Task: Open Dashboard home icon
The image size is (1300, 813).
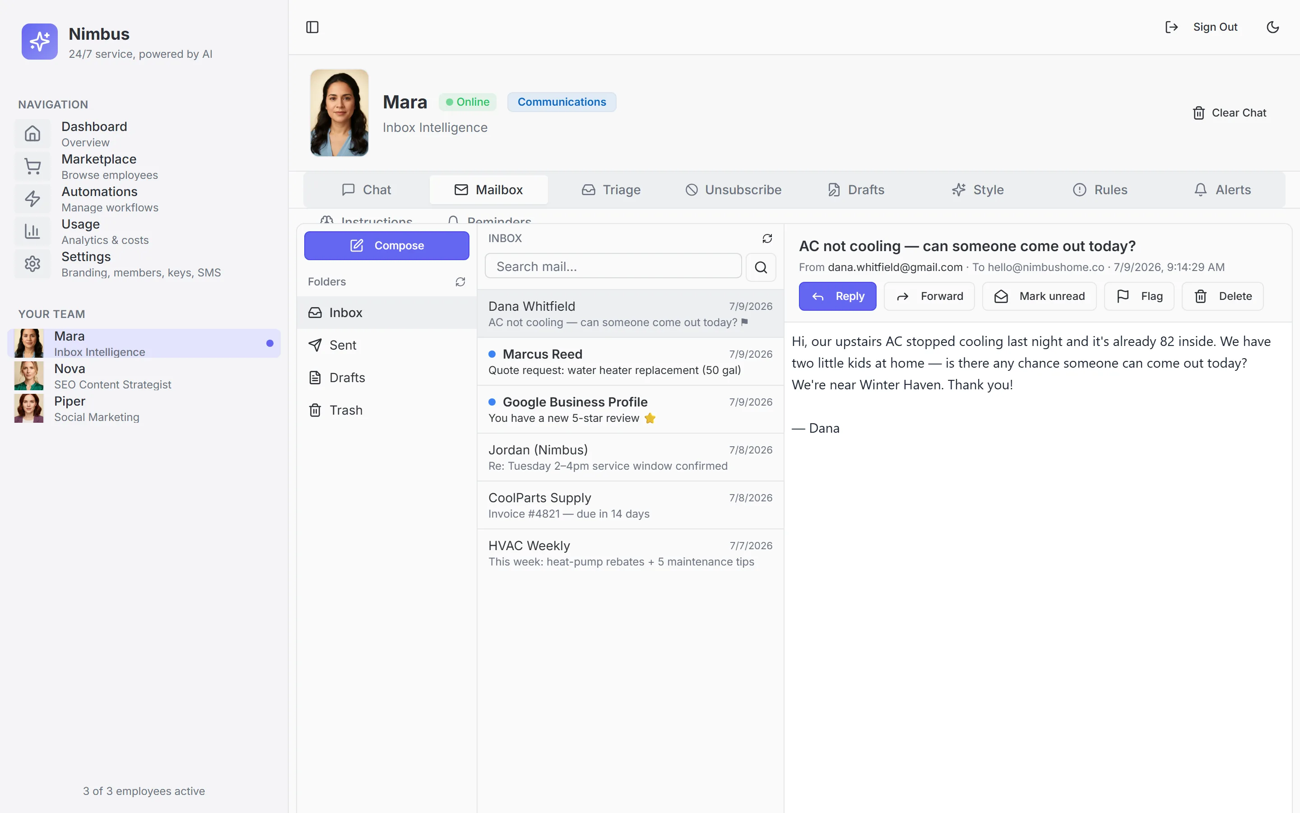Action: [33, 133]
